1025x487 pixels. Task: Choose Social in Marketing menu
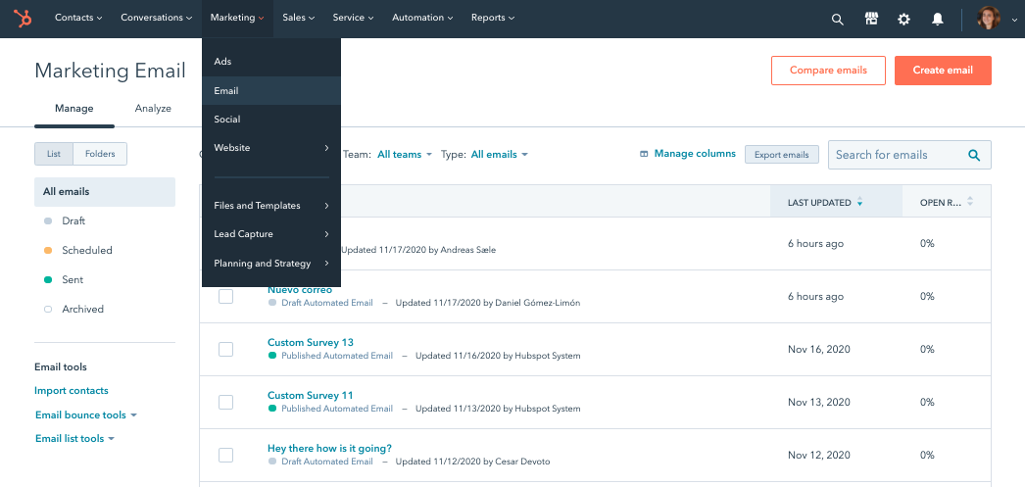271,119
